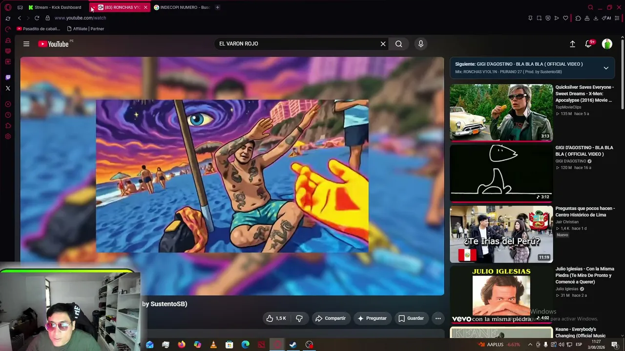Open History from the sidebar clock icon
Image resolution: width=625 pixels, height=351 pixels.
click(x=8, y=115)
